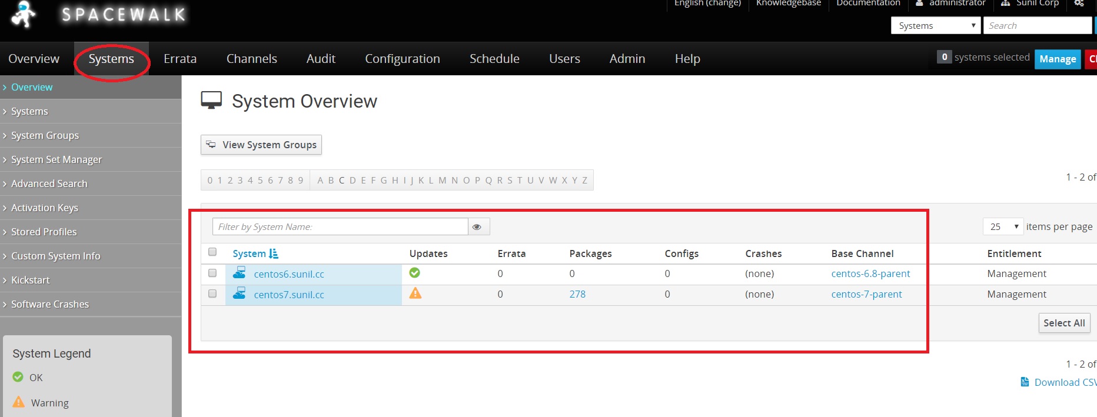
Task: Click the Sunil Corp organization link
Action: (x=1038, y=4)
